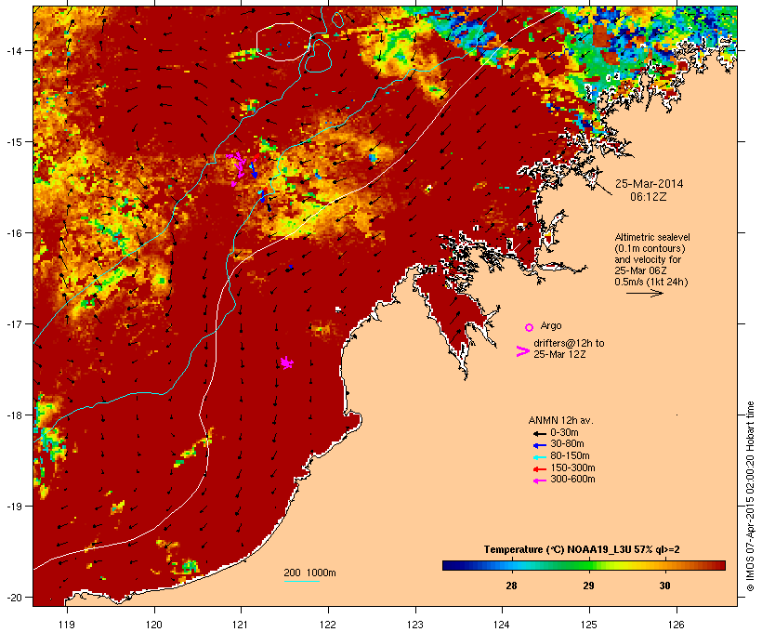Click the IMOS copyright timestamp text

(750, 496)
